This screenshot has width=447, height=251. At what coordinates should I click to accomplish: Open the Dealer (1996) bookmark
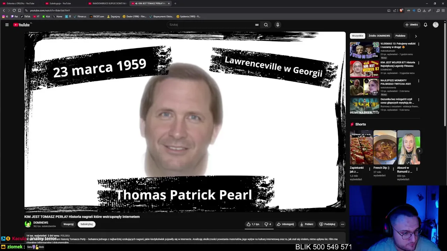(x=134, y=16)
